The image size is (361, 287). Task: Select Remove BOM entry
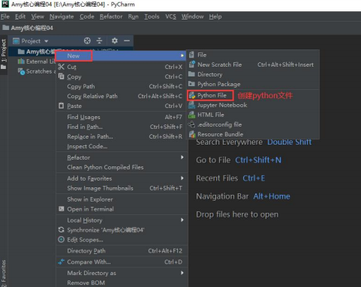click(x=122, y=283)
